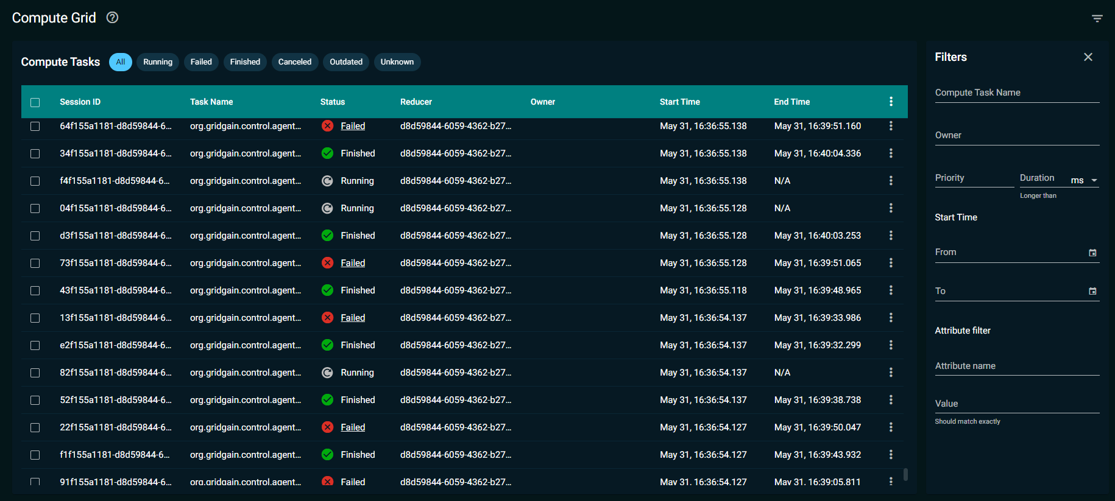Click session ID 52f155a1181-d8d59844-6…
Screen dimensions: 1115x501
click(x=116, y=400)
